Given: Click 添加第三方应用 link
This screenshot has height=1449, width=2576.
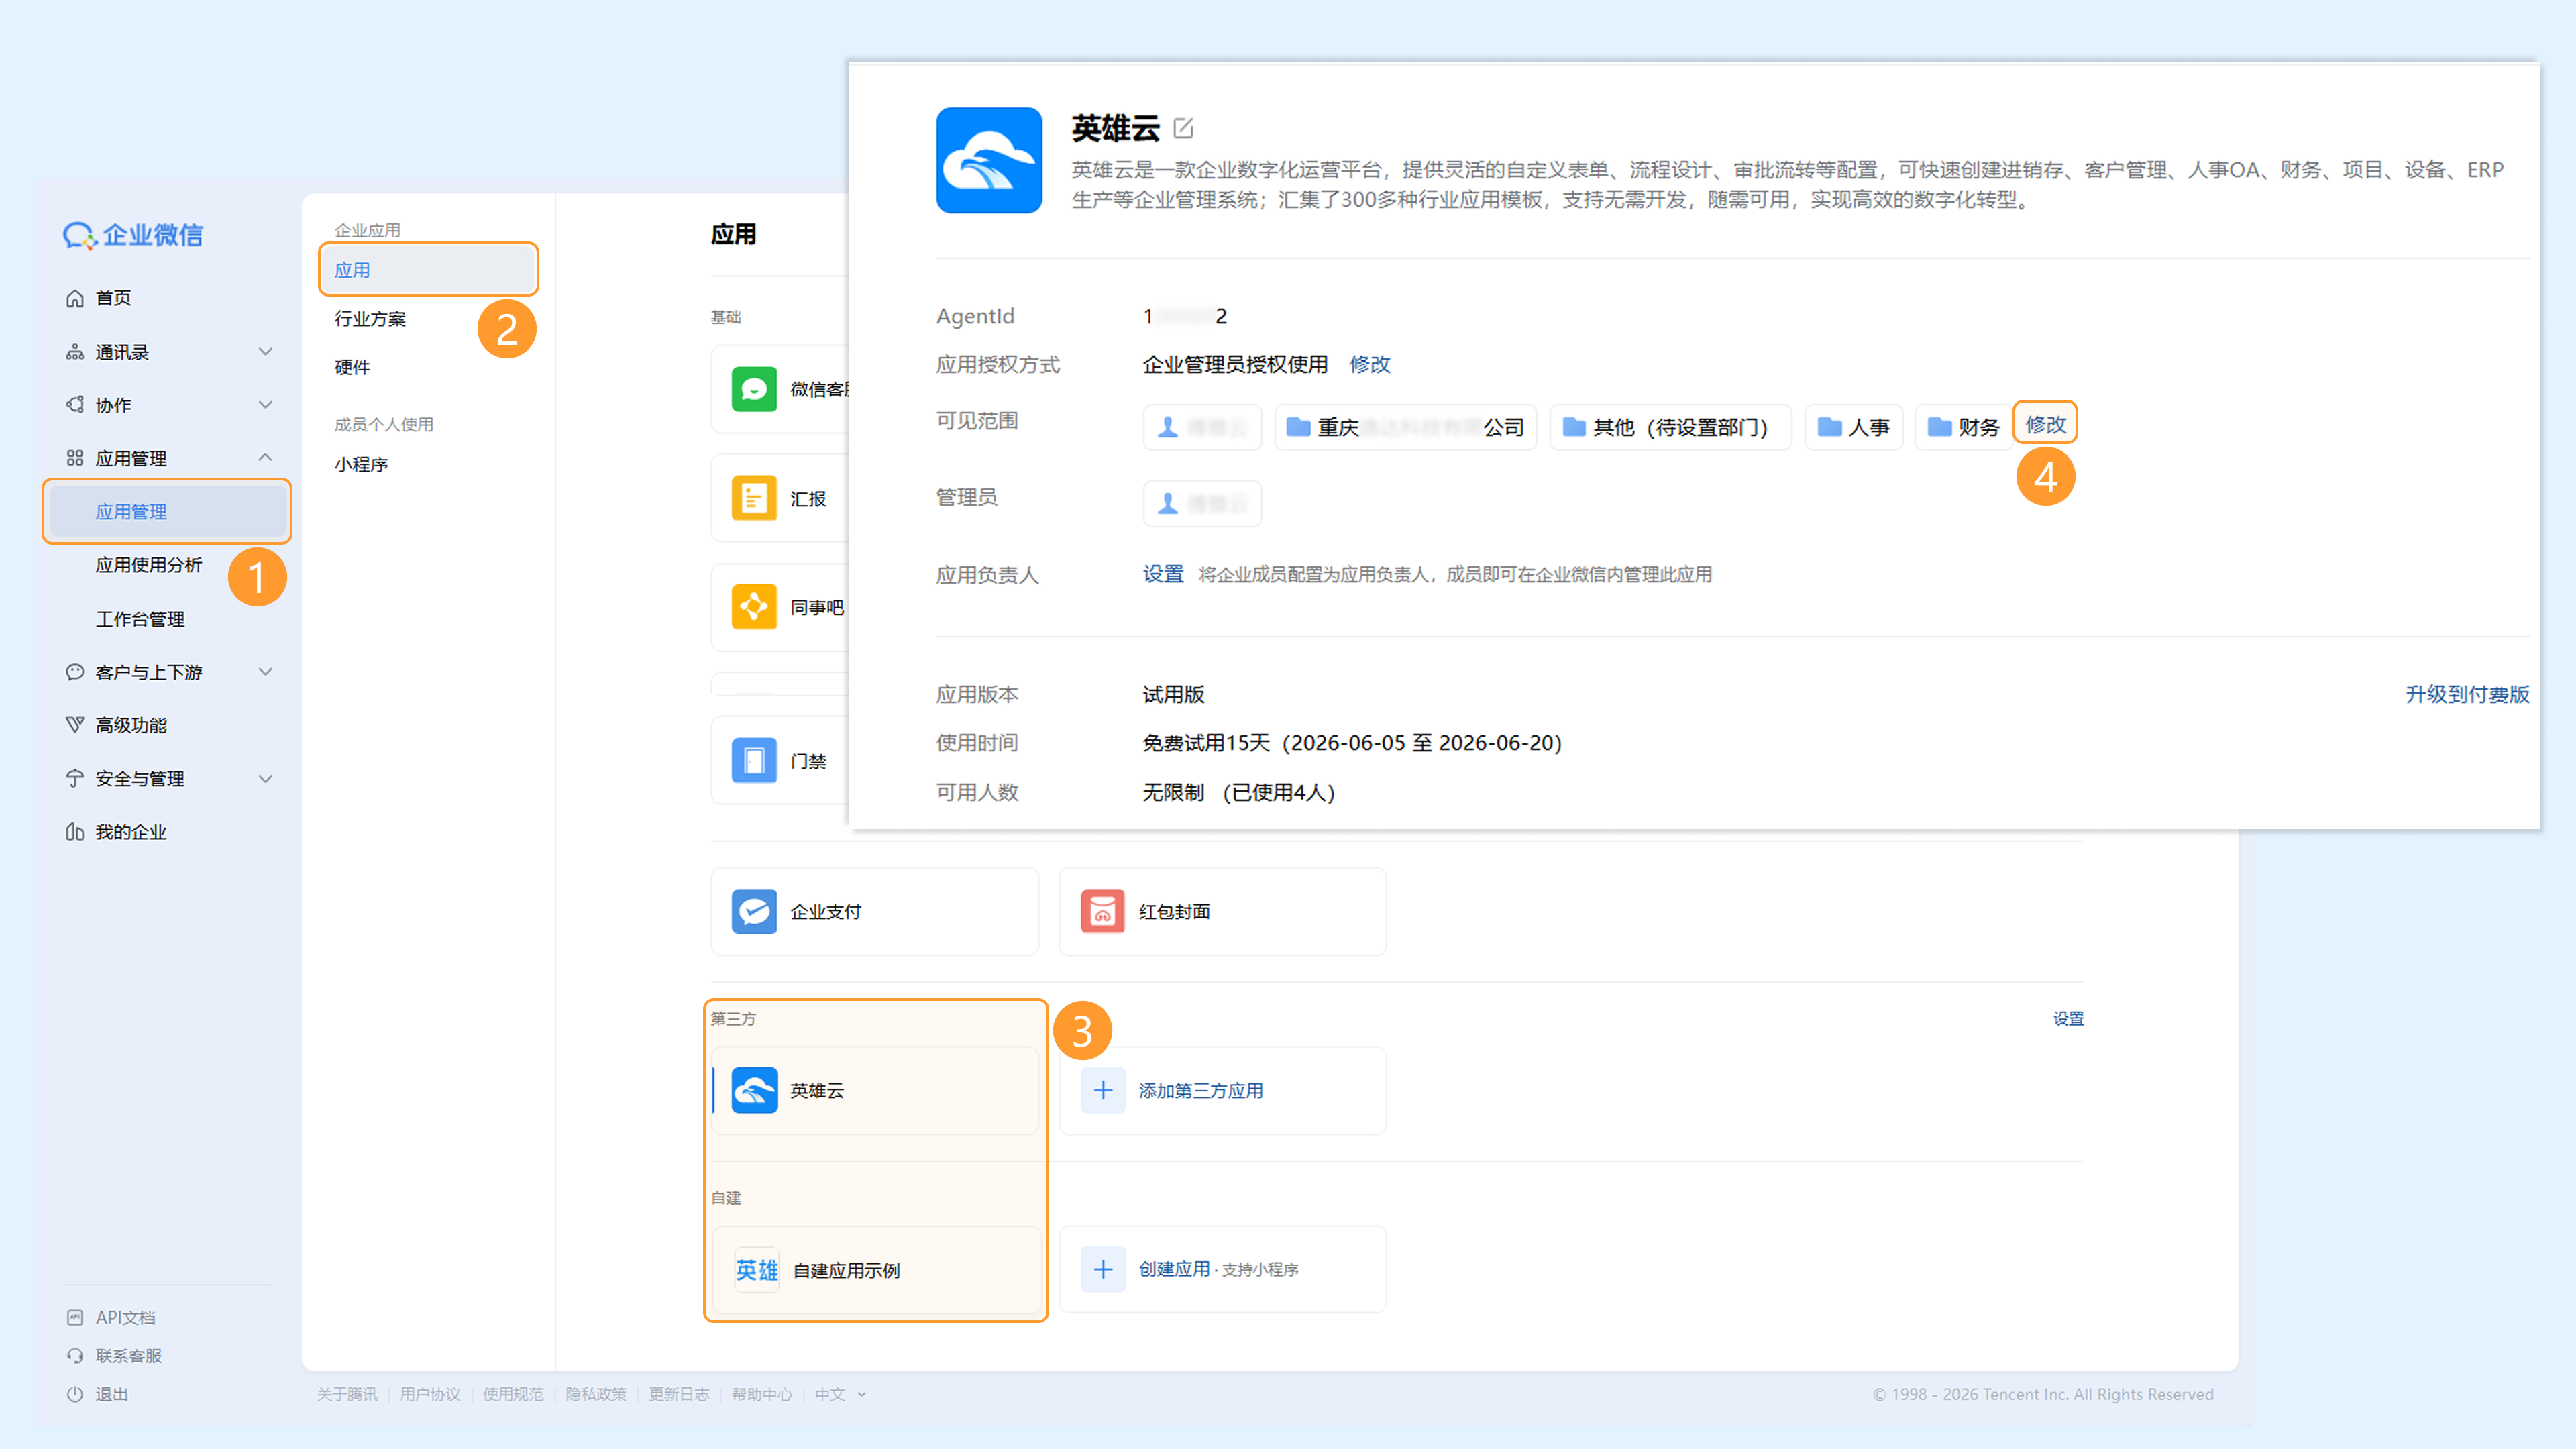Looking at the screenshot, I should pyautogui.click(x=1201, y=1091).
